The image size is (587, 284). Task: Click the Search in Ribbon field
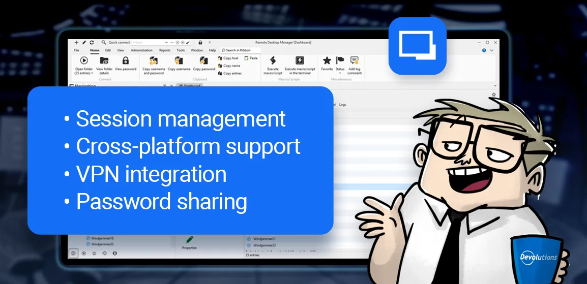click(240, 50)
